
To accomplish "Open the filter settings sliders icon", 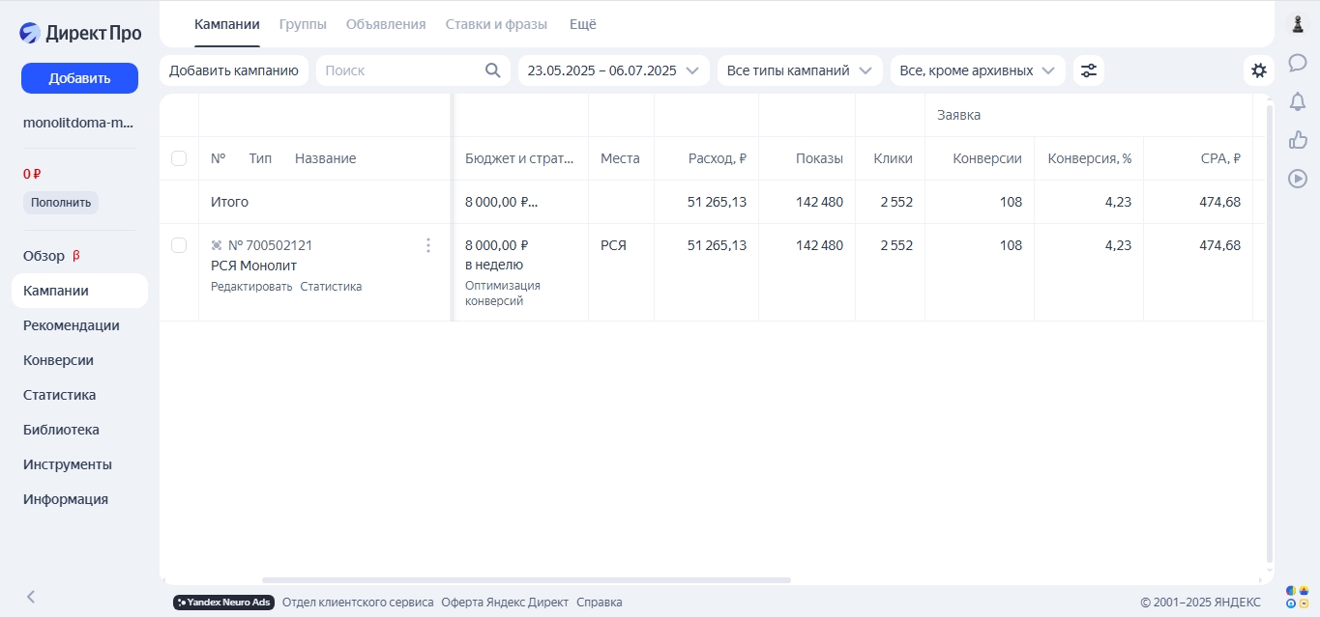I will [x=1088, y=70].
